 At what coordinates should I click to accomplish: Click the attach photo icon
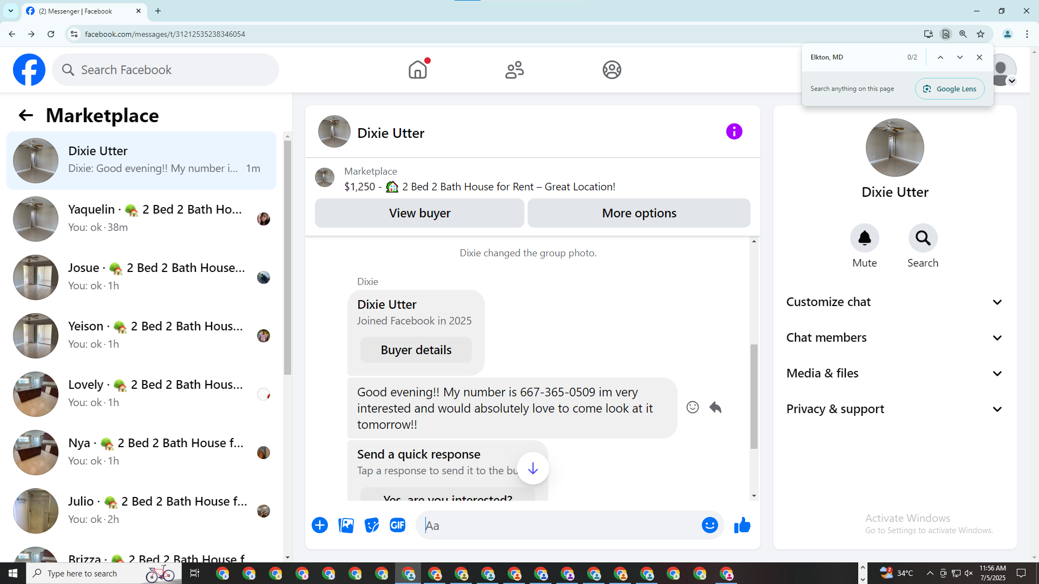tap(346, 525)
